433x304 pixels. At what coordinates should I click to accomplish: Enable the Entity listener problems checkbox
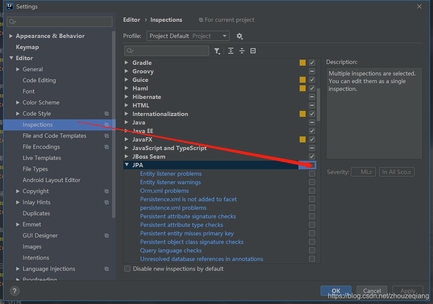tap(312, 174)
